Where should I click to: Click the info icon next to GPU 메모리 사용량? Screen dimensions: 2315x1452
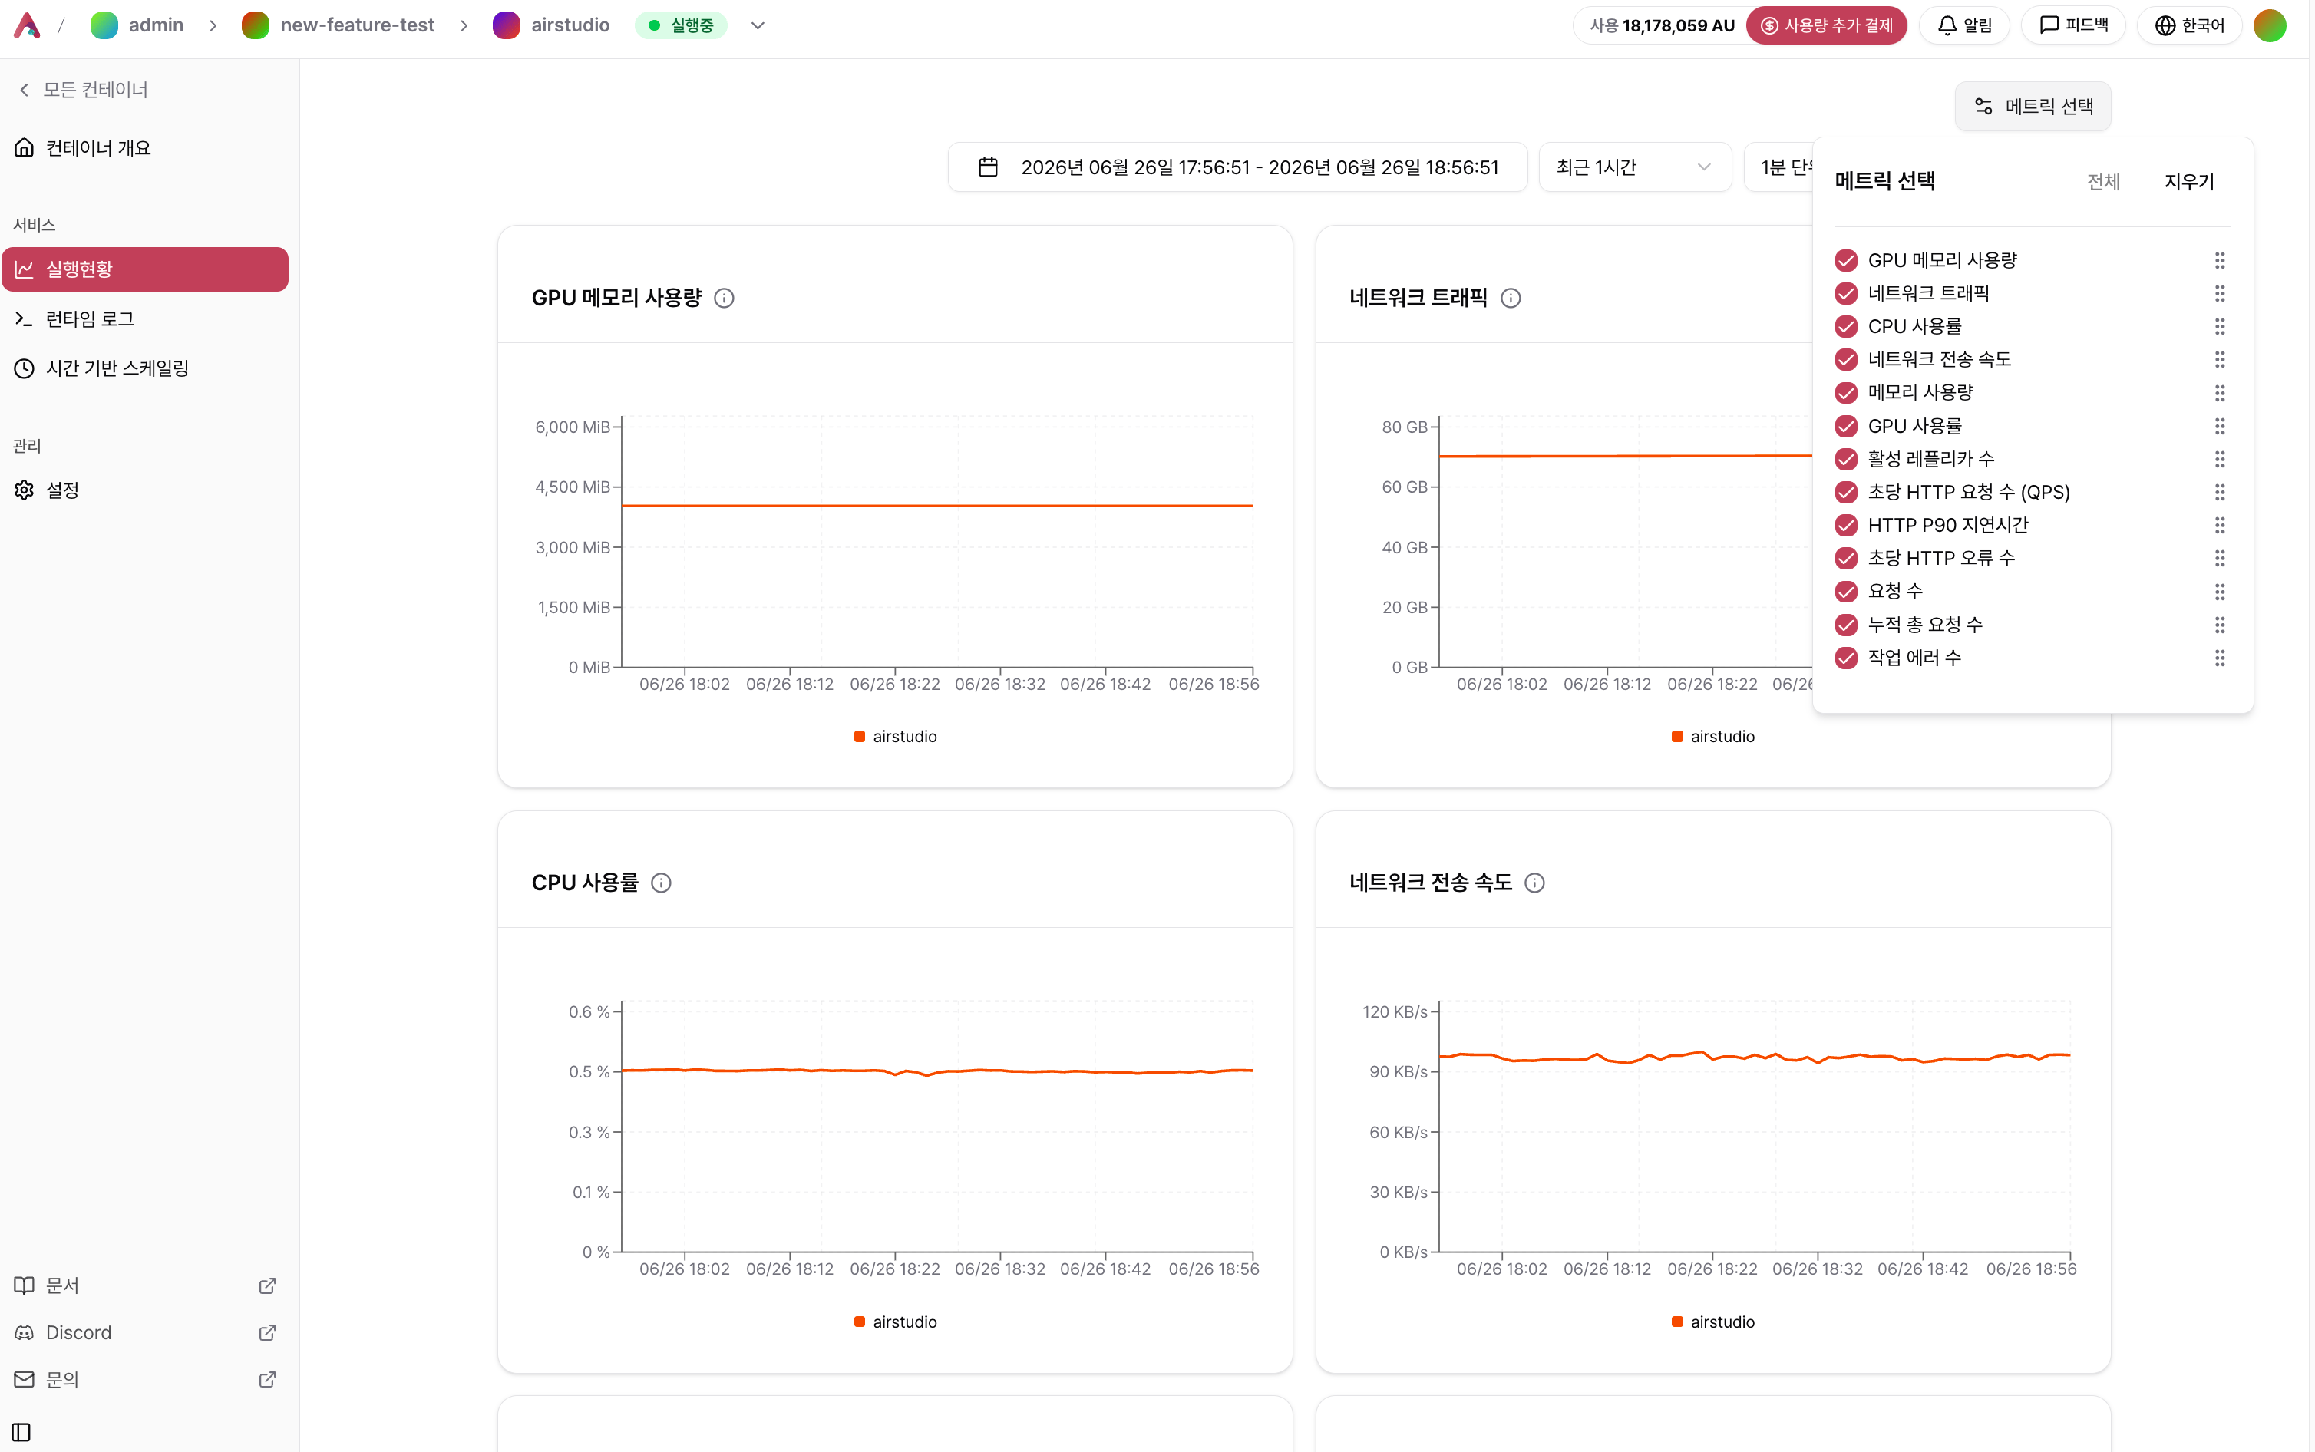click(725, 298)
